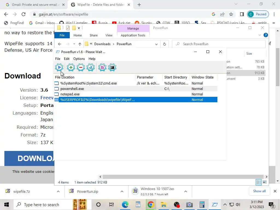Open the View tab in Explorer ribbon
This screenshot has width=280, height=210.
pos(109,35)
